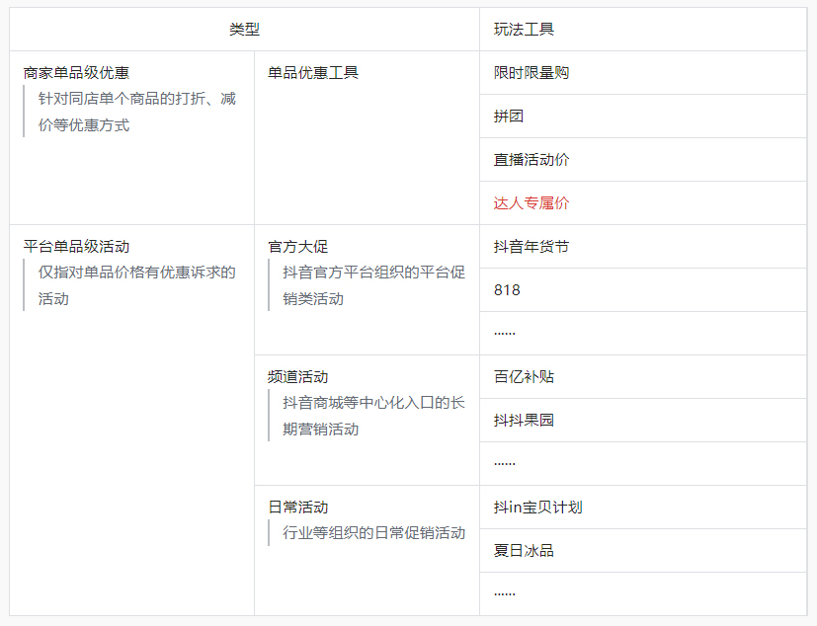
Task: Select the 商家单品级优惠 heading
Action: [x=76, y=73]
